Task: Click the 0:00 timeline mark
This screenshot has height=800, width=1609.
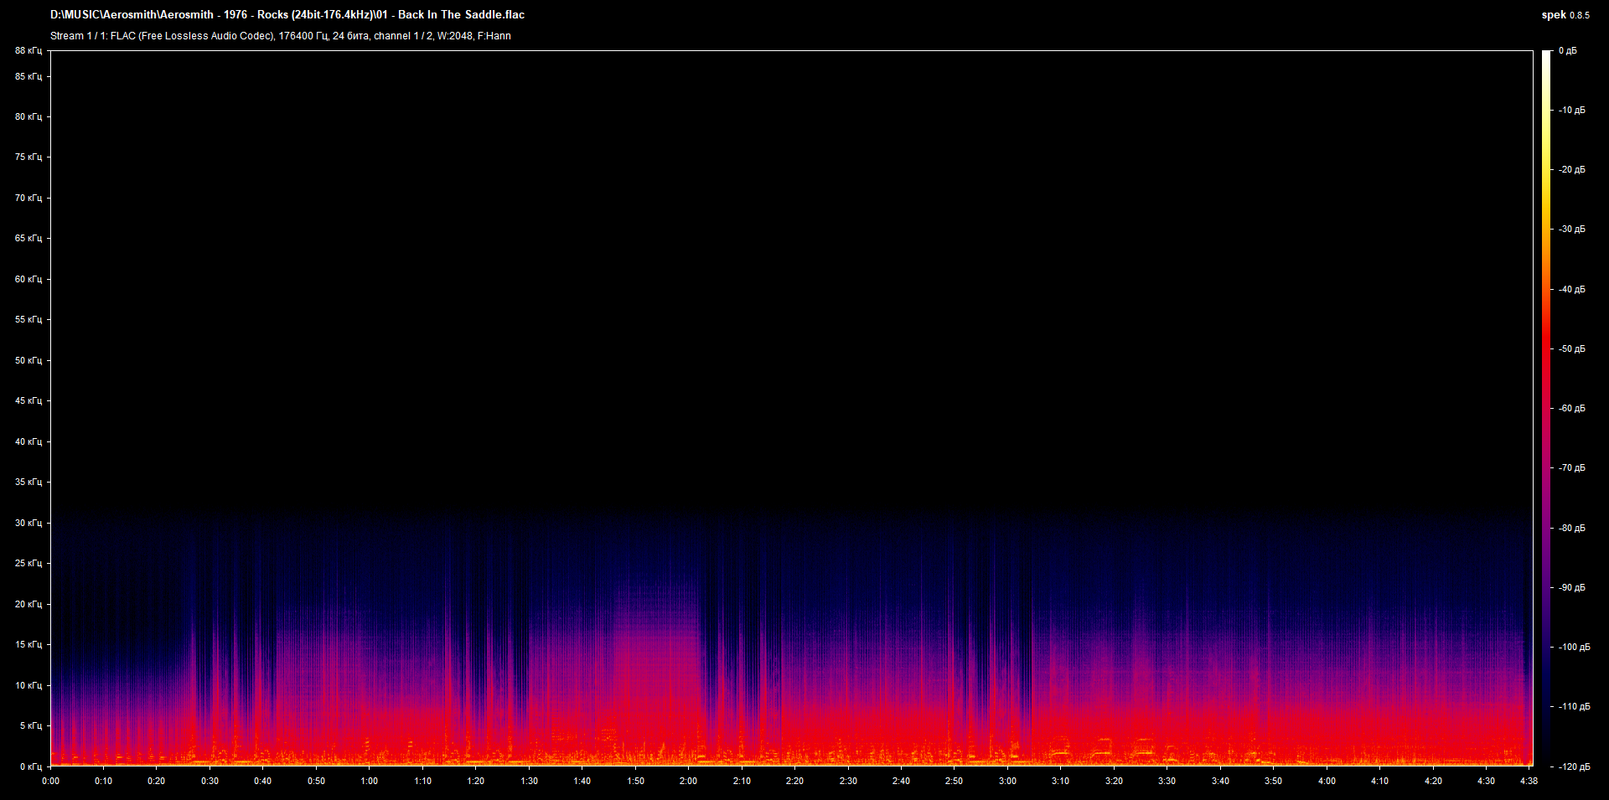Action: [51, 781]
